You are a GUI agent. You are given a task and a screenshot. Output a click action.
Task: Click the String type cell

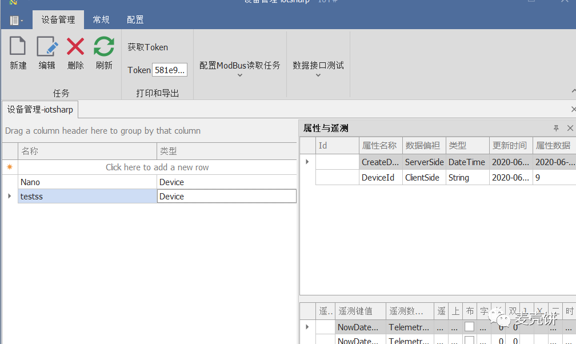pos(467,178)
